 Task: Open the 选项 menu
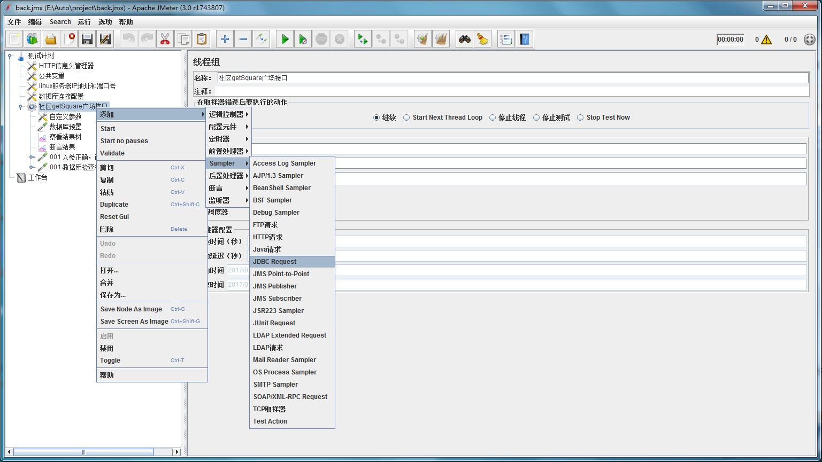click(105, 22)
